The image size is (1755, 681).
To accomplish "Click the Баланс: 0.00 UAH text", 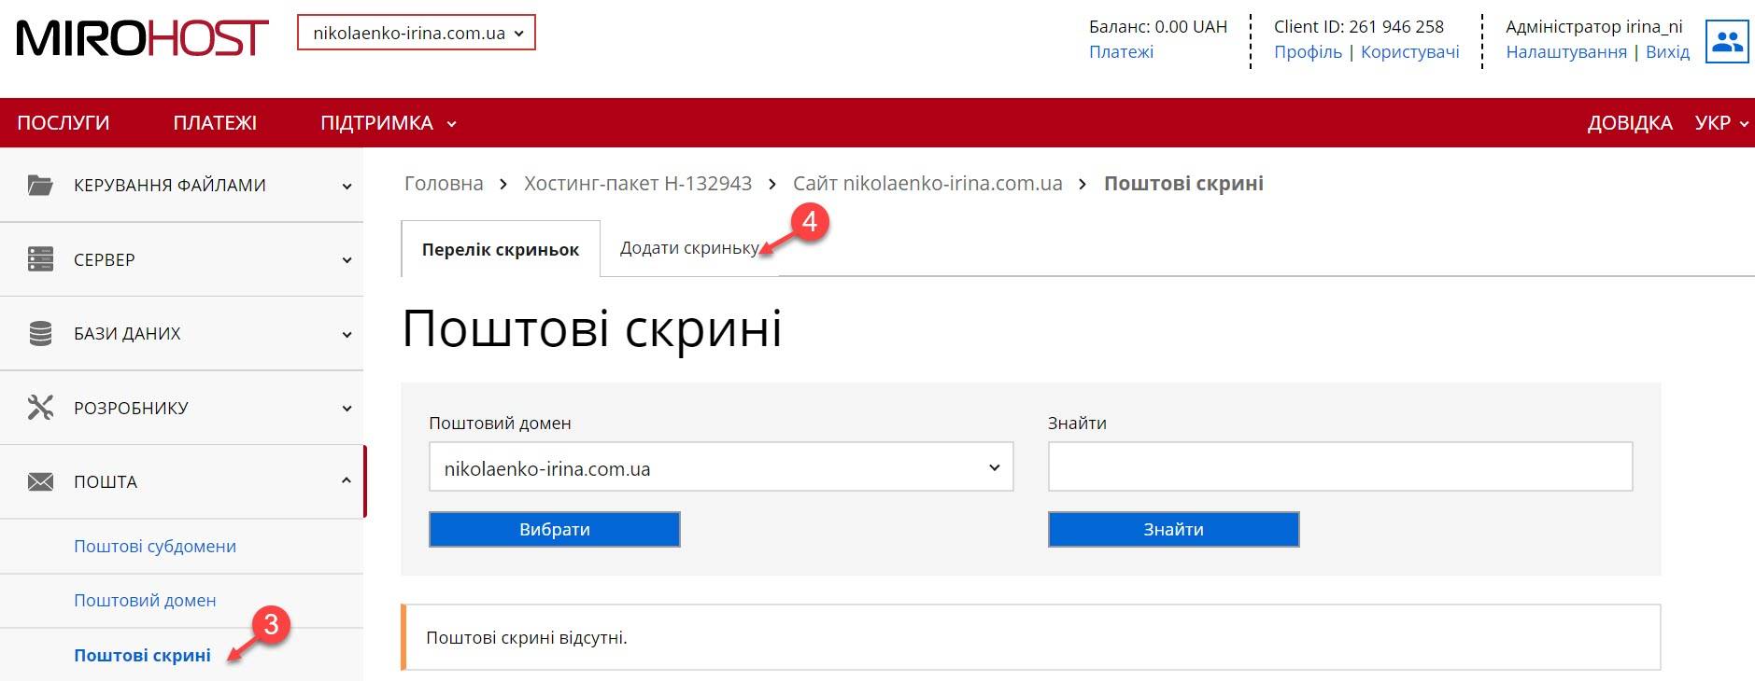I will pos(1158,27).
